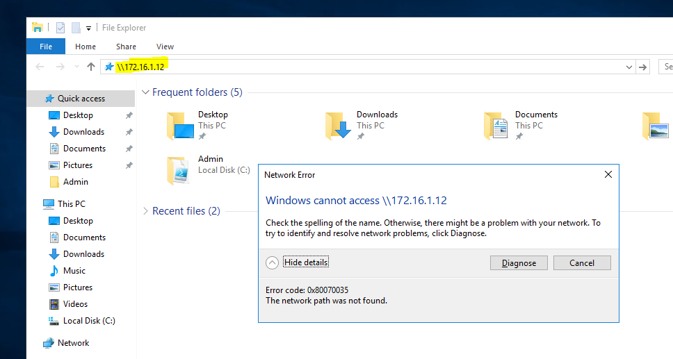Select pinned Documents under Quick access
This screenshot has width=673, height=359.
coord(84,149)
